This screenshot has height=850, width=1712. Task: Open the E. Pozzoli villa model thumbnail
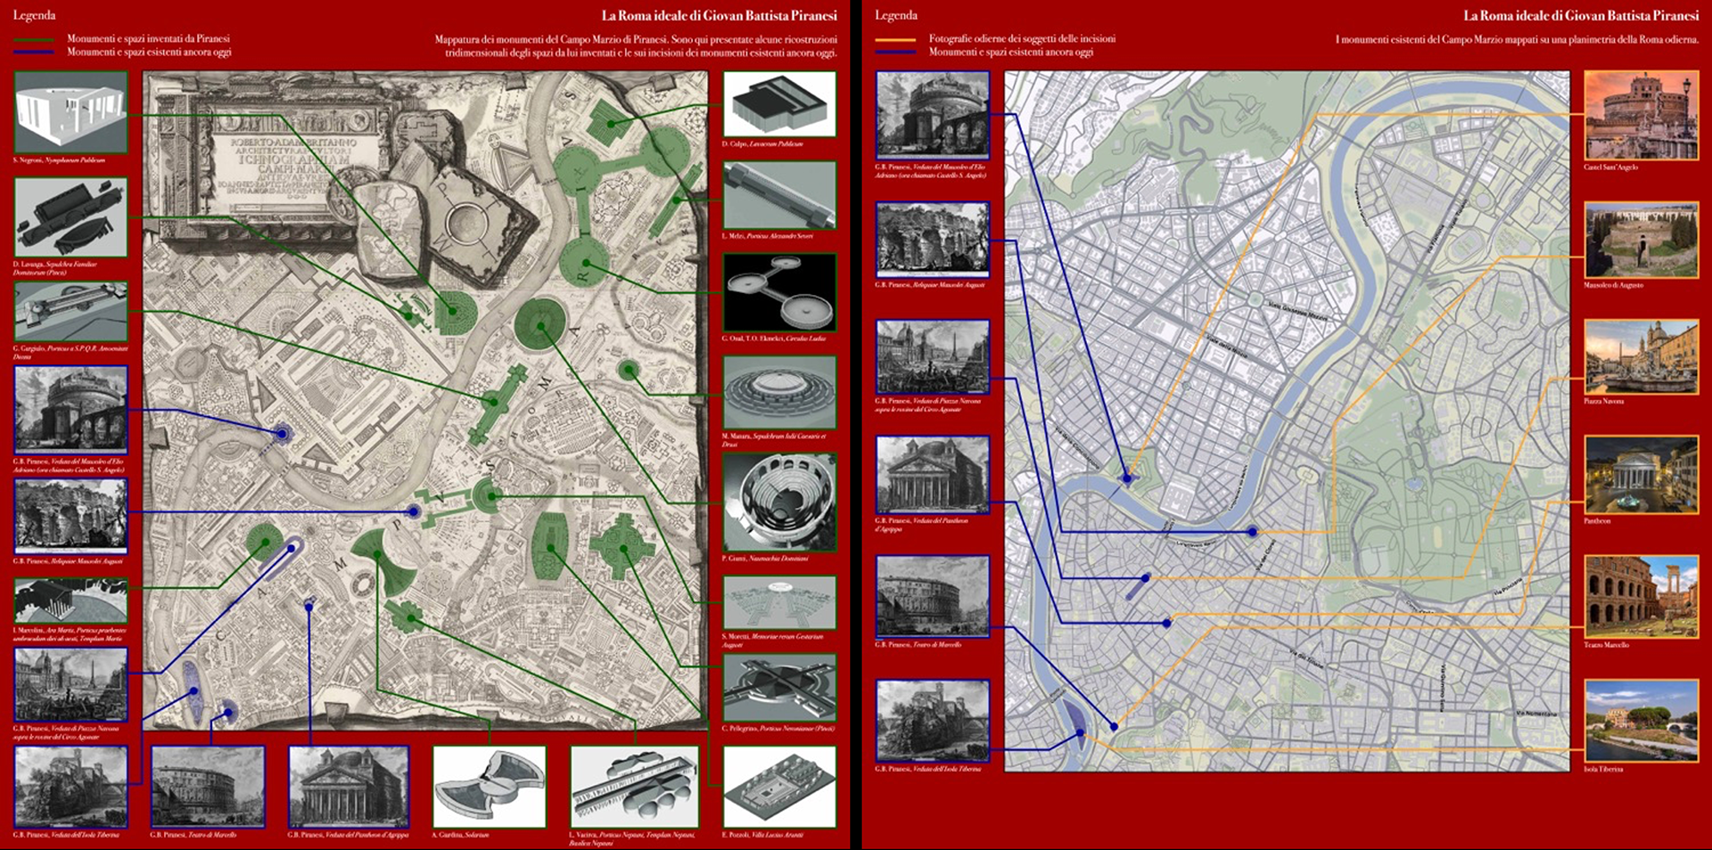(x=779, y=788)
